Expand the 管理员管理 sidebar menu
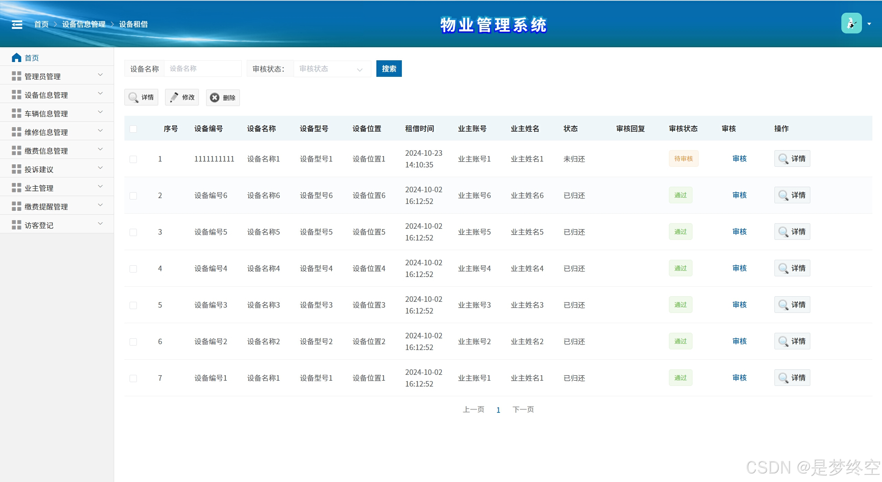This screenshot has width=882, height=482. pyautogui.click(x=57, y=76)
